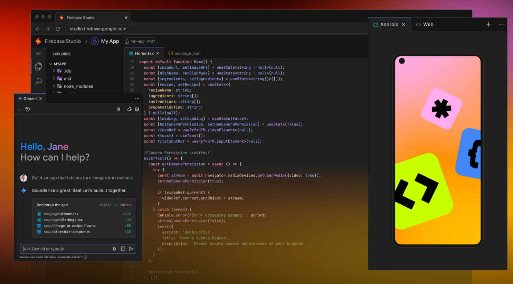513x284 pixels.
Task: Switch to the Web preview tab
Action: [x=425, y=25]
